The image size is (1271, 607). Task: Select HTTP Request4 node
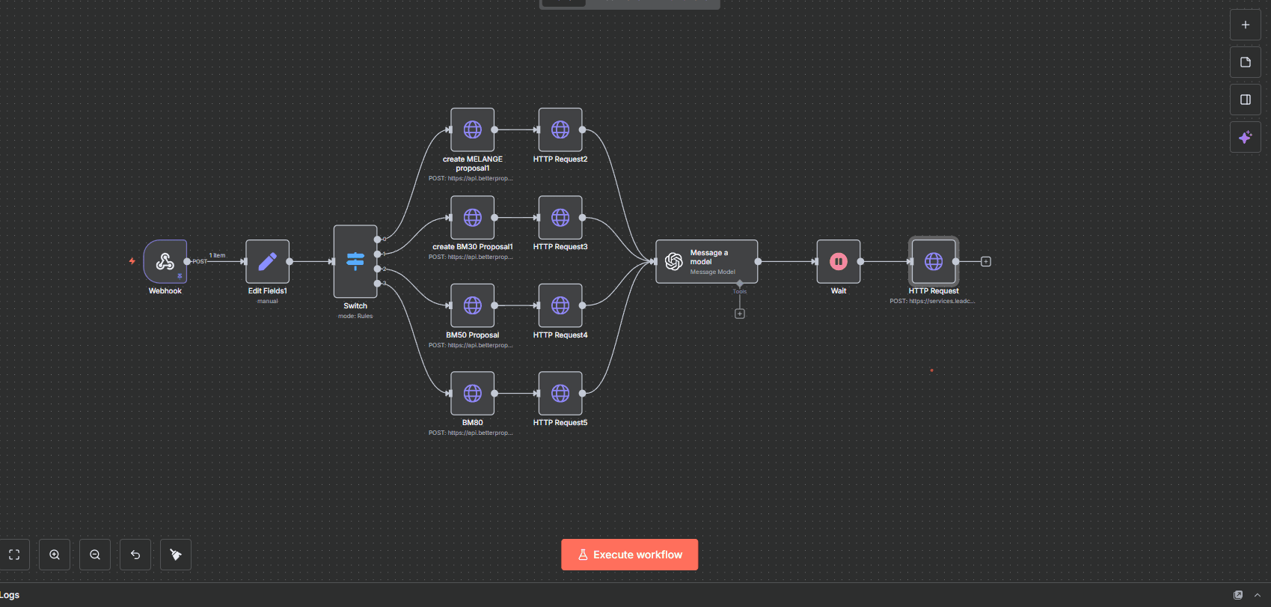coord(560,305)
